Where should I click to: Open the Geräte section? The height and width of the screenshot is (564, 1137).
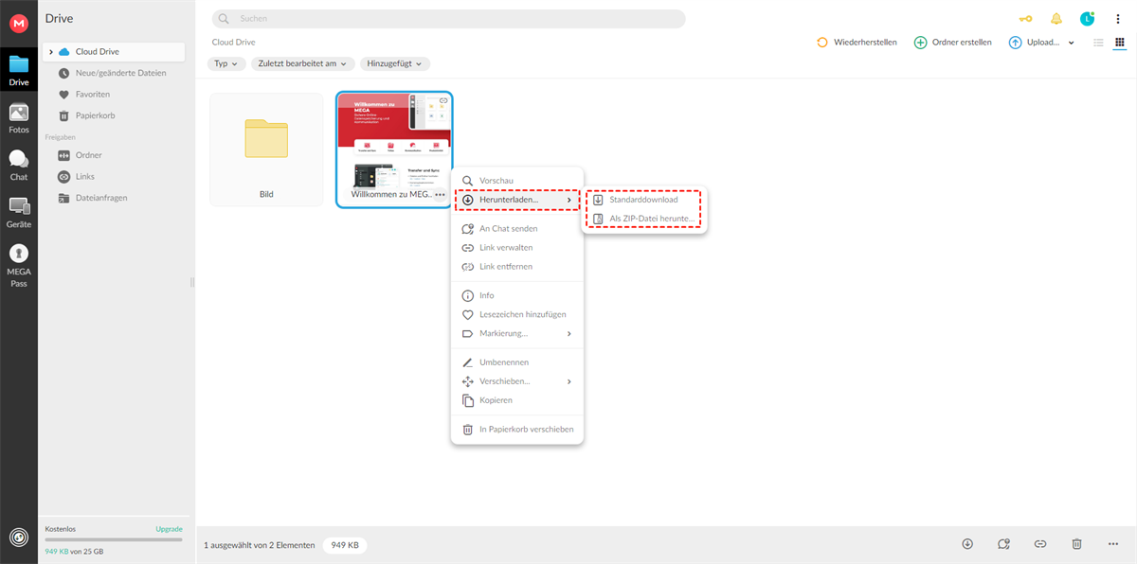pos(19,212)
